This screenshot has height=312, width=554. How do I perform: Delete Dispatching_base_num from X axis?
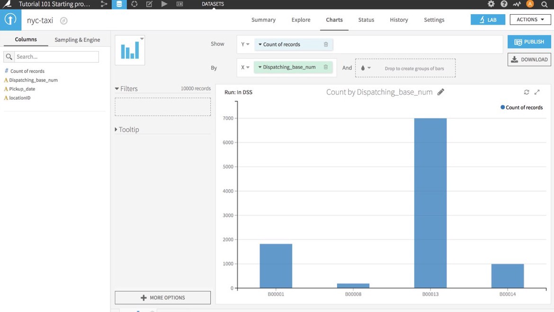tap(326, 67)
